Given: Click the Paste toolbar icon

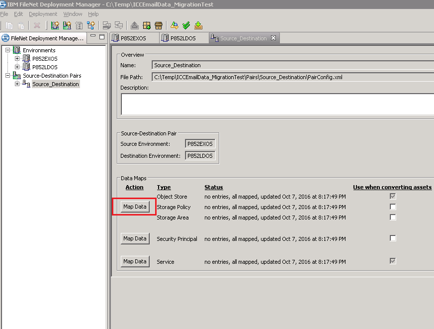Looking at the screenshot, I should click(x=21, y=25).
